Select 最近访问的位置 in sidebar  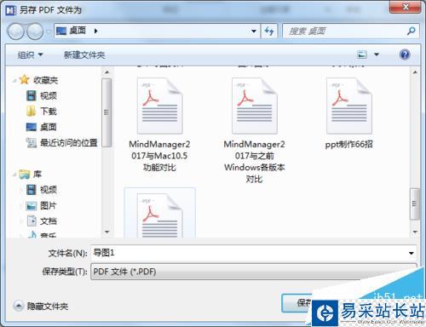69,142
